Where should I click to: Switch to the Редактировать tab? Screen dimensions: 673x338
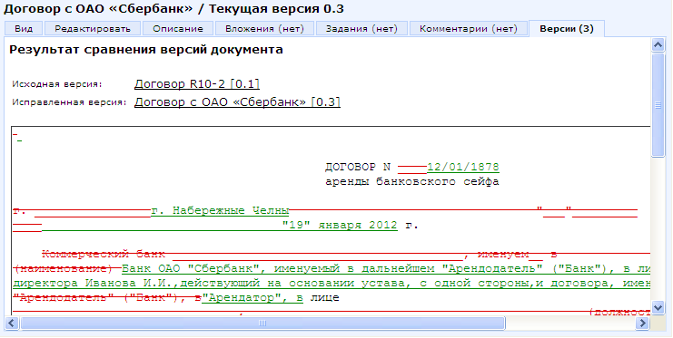[x=93, y=29]
